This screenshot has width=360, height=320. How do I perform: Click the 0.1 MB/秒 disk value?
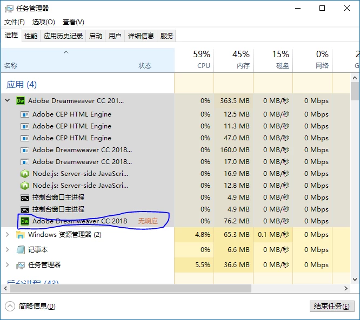point(273,235)
